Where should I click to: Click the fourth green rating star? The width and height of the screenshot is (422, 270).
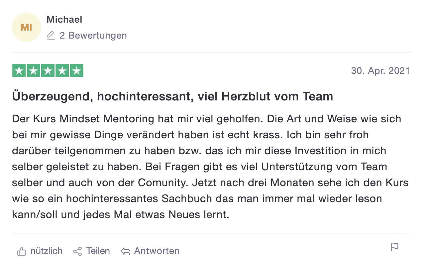62,70
